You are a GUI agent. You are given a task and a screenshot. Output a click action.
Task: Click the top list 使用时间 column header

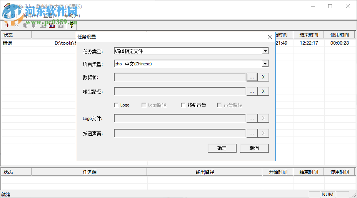340,35
